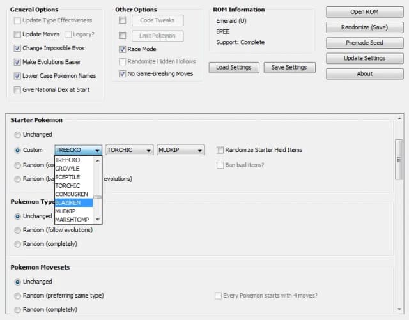
Task: Enable Give National Dex at Start
Action: [17, 89]
